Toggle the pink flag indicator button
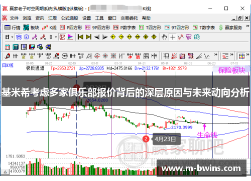Image resolution: width=251 pixels, height=181 pixels. 70,37
